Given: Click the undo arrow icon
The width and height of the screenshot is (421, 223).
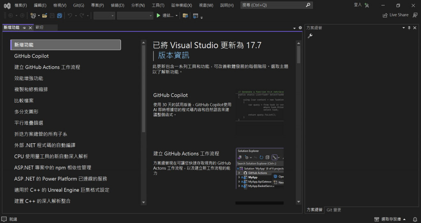Looking at the screenshot, I should [x=70, y=16].
